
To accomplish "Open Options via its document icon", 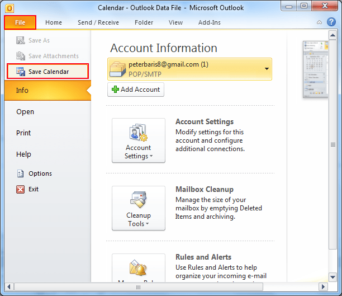I will [x=20, y=173].
